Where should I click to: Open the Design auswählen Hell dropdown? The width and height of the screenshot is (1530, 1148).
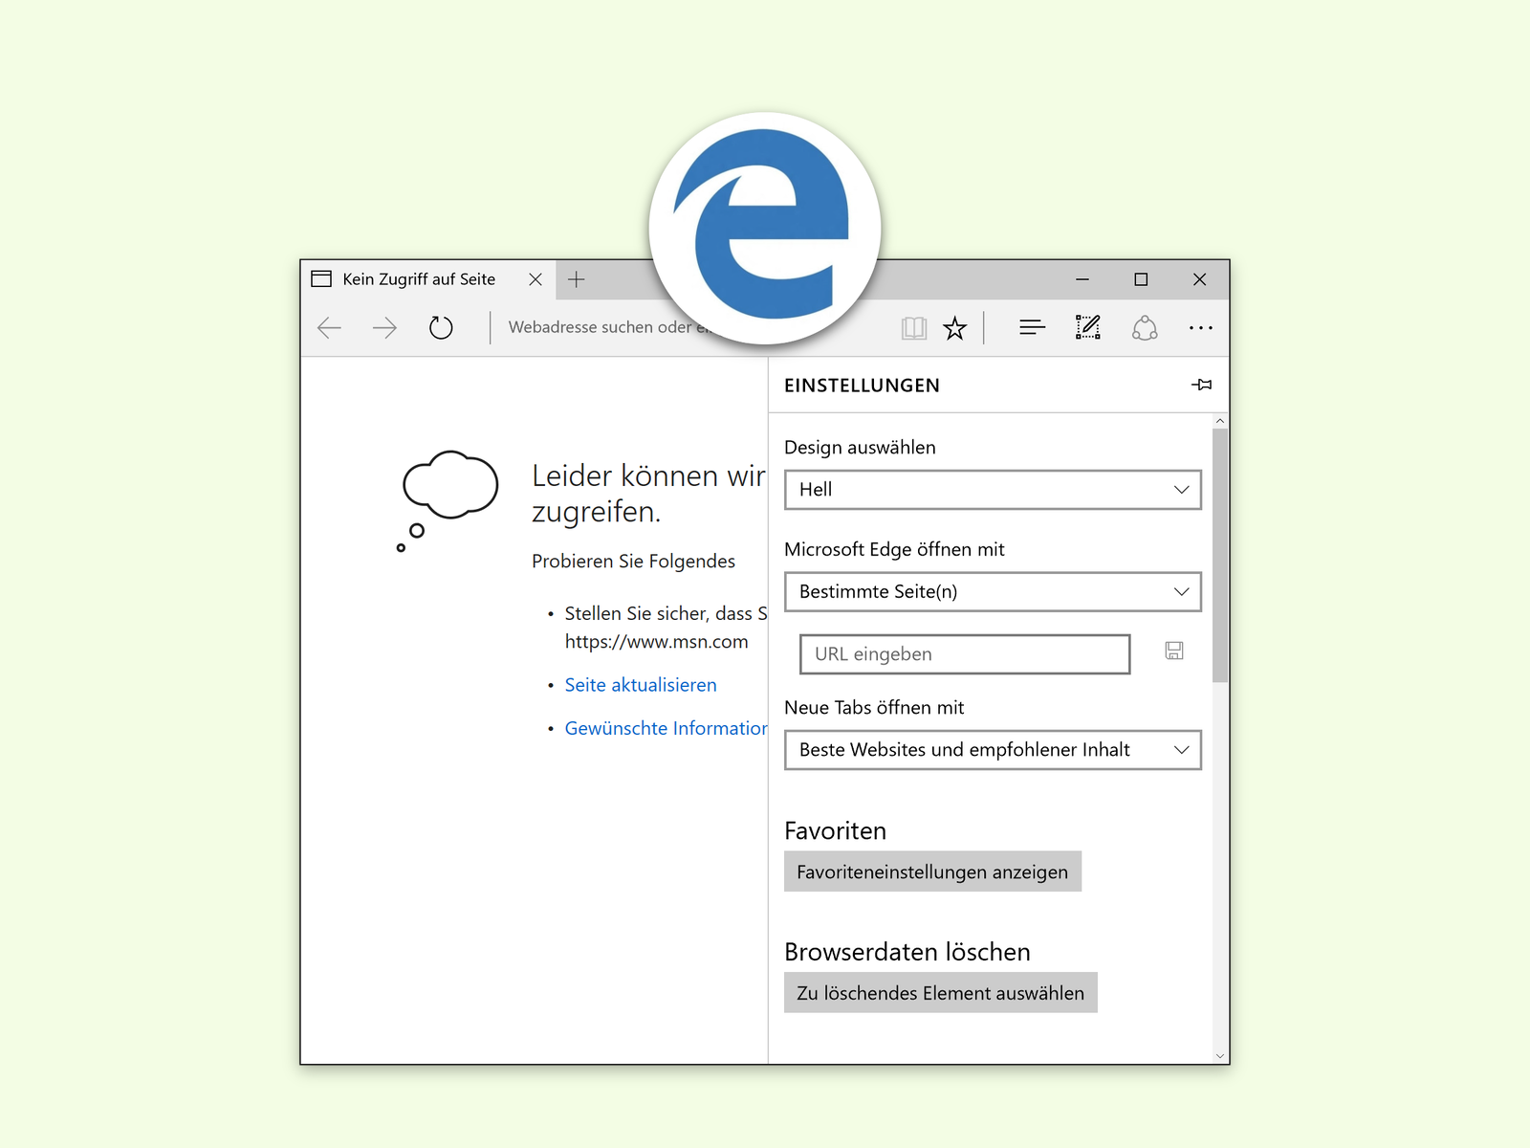pos(993,490)
